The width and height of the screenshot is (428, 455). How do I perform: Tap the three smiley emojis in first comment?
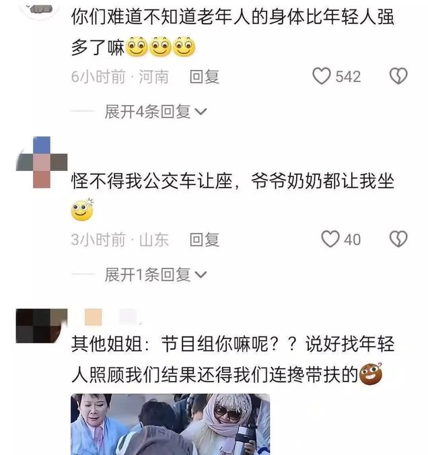tap(162, 47)
